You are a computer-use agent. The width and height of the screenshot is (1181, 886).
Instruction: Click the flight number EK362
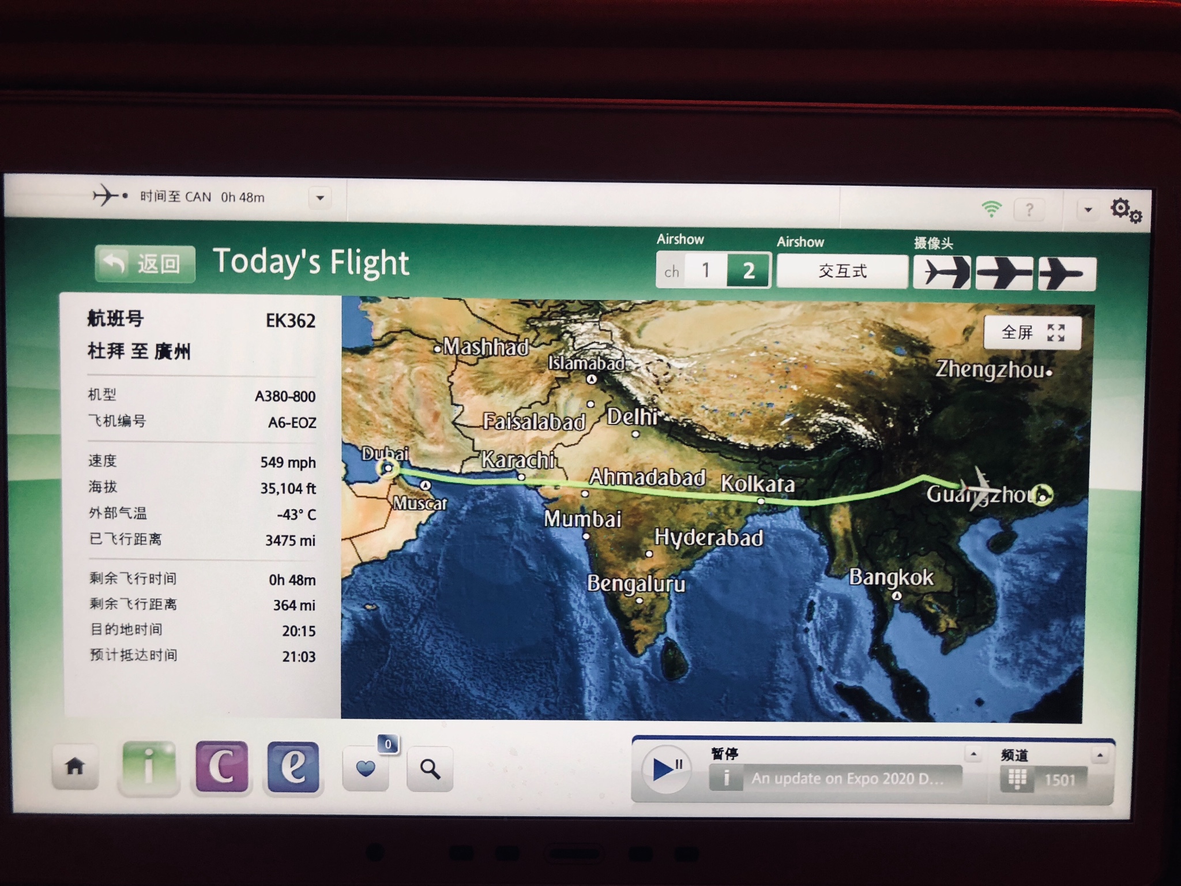pyautogui.click(x=291, y=321)
